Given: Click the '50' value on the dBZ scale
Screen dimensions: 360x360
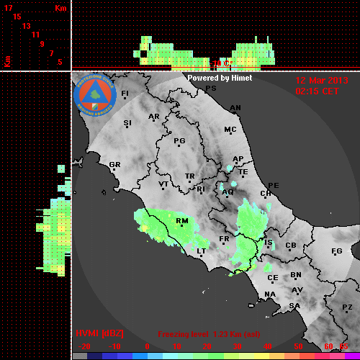Looking at the screenshot, I should coord(298,346).
